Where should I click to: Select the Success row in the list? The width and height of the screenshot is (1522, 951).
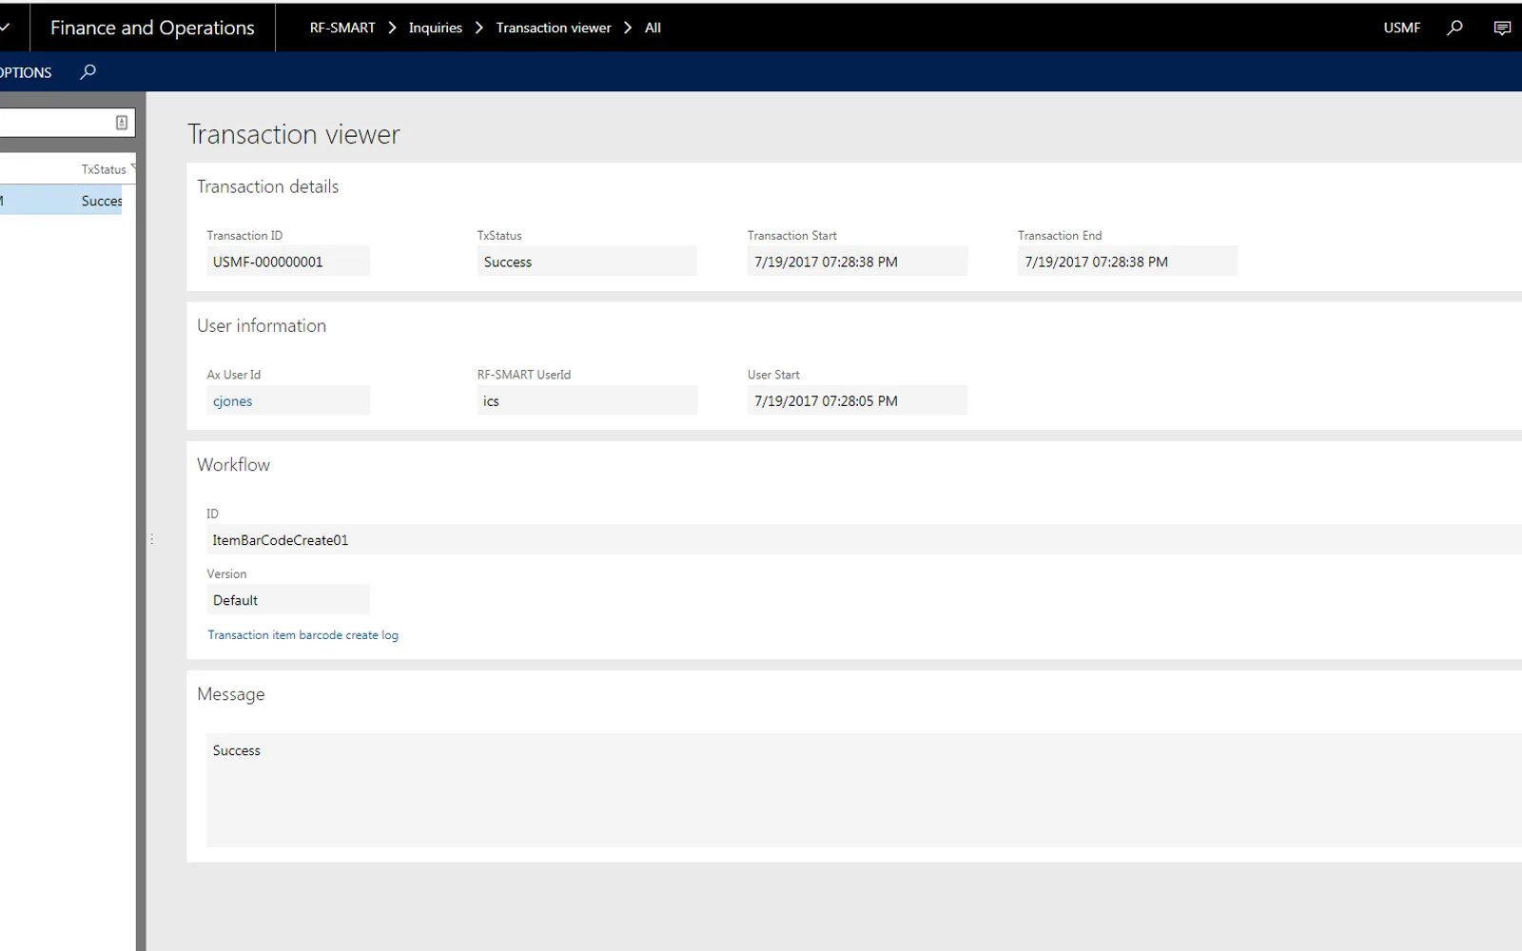(x=61, y=201)
